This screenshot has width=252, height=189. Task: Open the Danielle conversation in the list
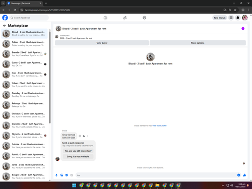[25, 125]
